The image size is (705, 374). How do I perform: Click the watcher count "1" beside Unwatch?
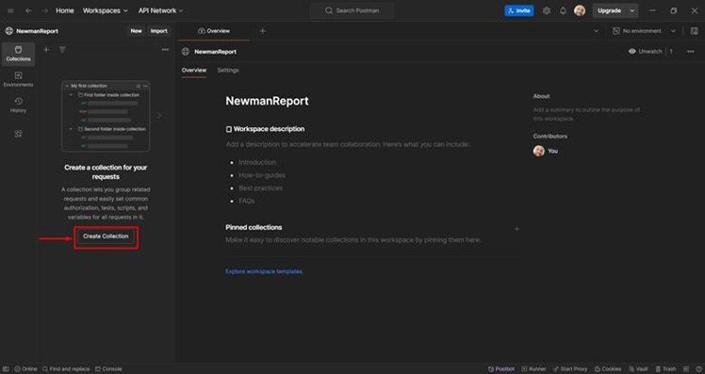(x=671, y=51)
